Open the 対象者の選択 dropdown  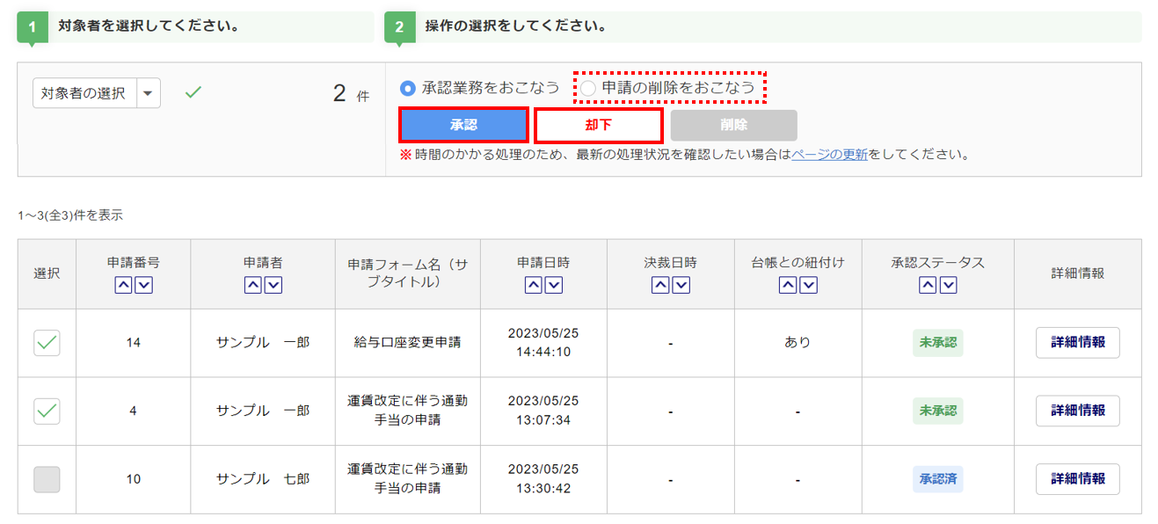coord(148,92)
